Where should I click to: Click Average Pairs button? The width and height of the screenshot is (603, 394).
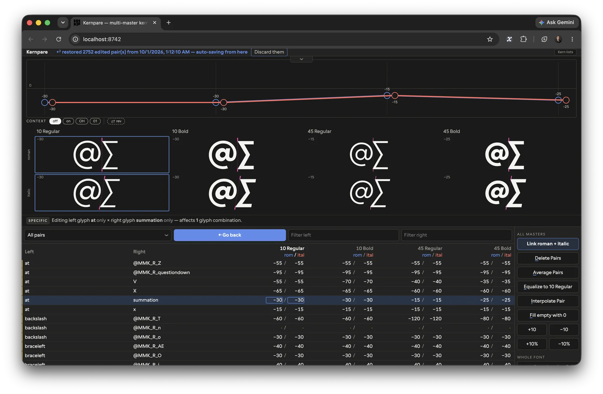coord(548,273)
